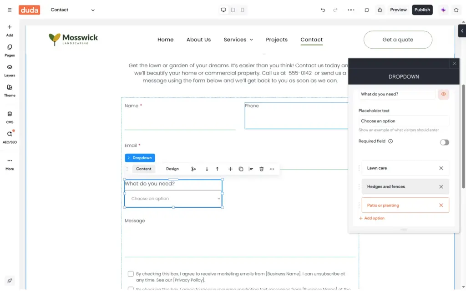466x291 pixels.
Task: Open the comments panel
Action: click(367, 10)
